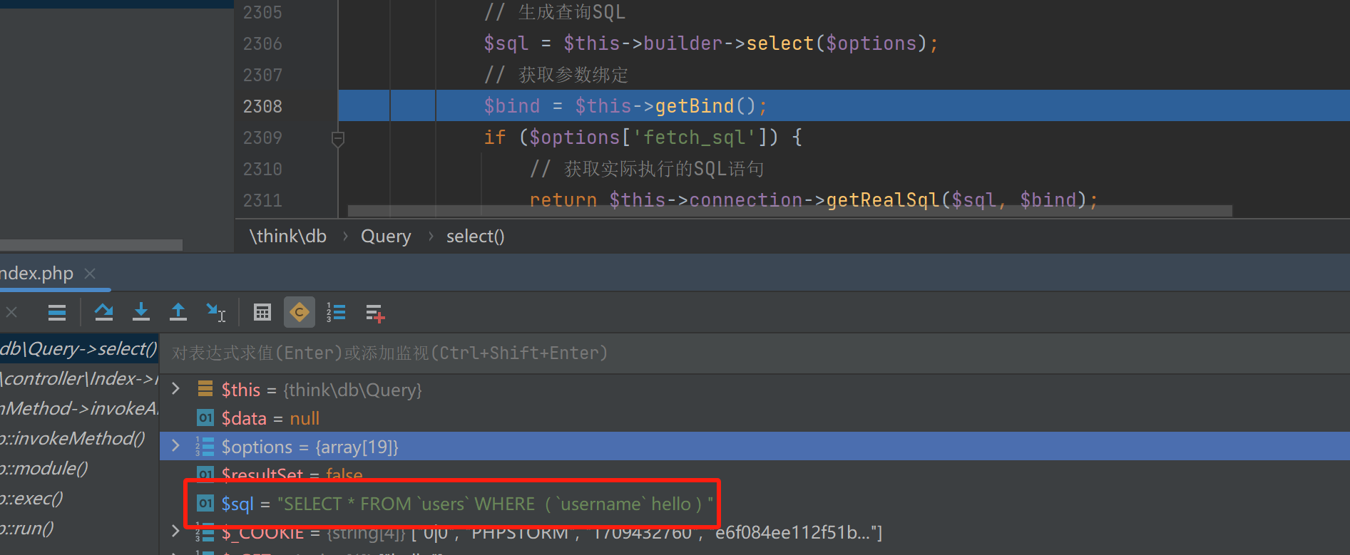Viewport: 1350px width, 555px height.
Task: Select the db\Query->select() stack frame
Action: click(x=78, y=348)
